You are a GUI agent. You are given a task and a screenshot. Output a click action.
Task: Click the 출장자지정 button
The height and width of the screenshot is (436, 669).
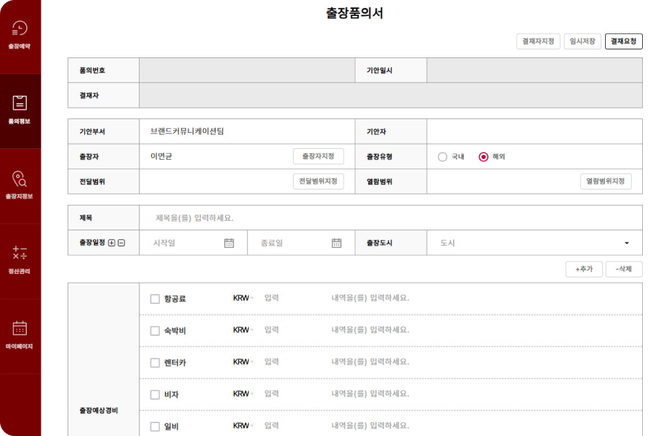(318, 156)
